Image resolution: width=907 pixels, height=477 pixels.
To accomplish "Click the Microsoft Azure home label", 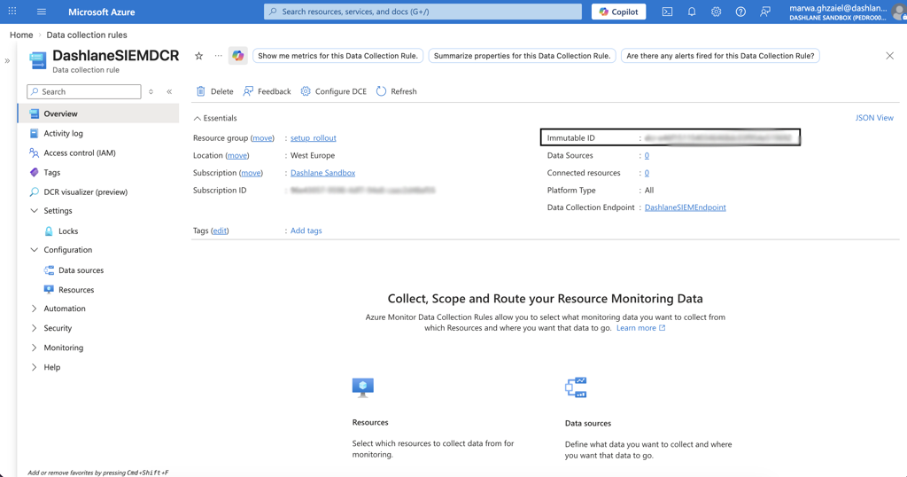I will point(101,12).
